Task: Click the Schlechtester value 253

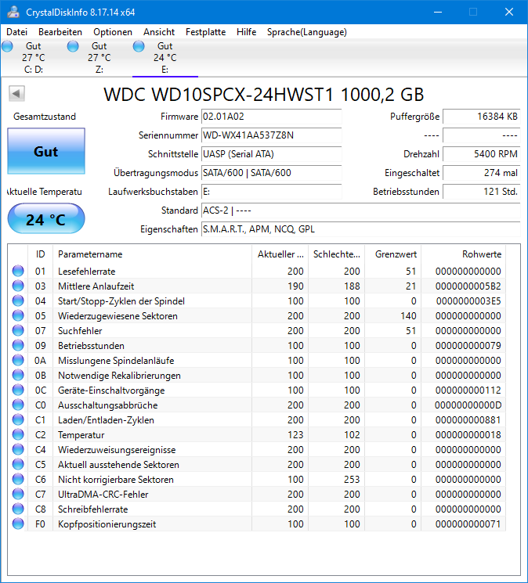Action: 352,479
